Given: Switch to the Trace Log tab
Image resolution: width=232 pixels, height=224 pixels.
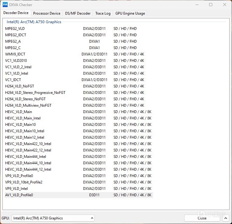Looking at the screenshot, I should tap(103, 13).
